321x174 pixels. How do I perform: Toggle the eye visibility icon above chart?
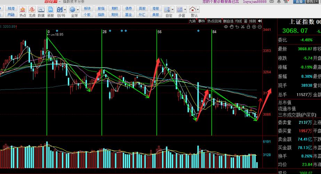click(226, 26)
